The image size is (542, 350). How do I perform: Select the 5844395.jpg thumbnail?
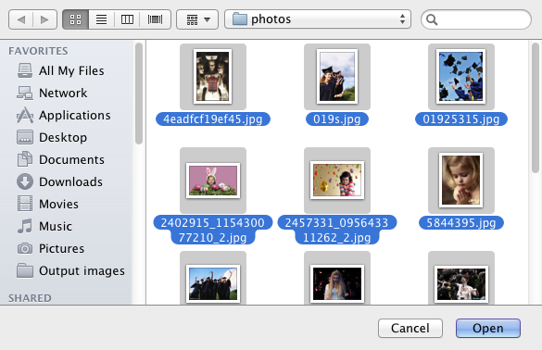[x=461, y=181]
